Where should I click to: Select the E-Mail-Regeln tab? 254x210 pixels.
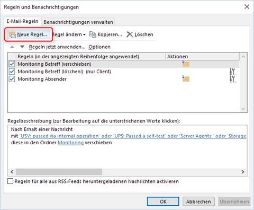point(22,21)
